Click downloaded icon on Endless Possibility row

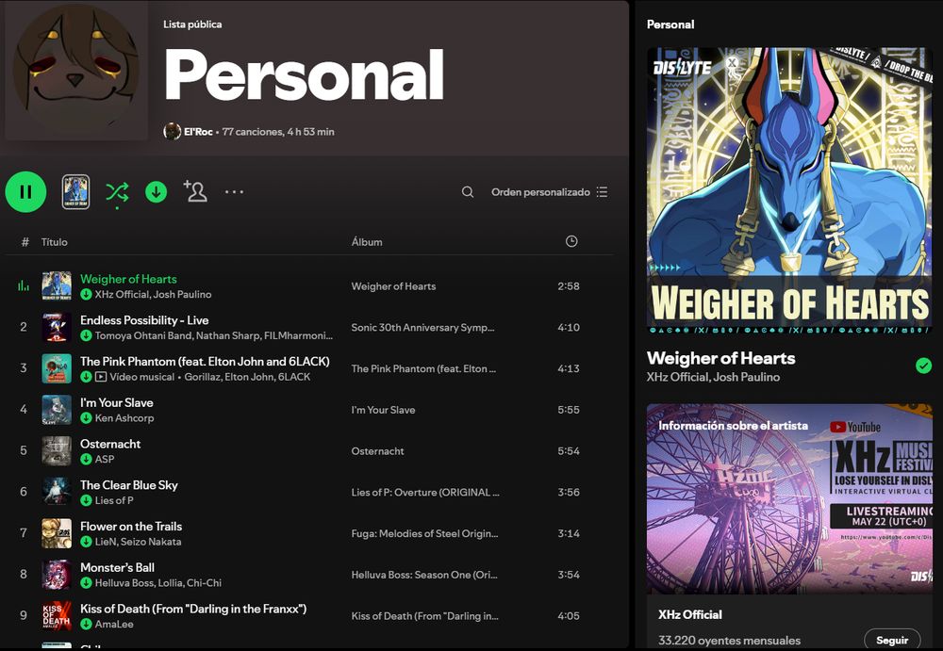coord(86,335)
